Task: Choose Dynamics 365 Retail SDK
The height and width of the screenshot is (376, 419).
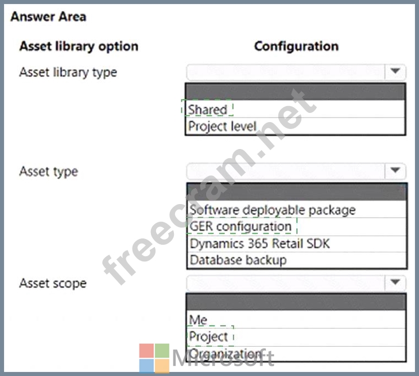Action: (259, 243)
